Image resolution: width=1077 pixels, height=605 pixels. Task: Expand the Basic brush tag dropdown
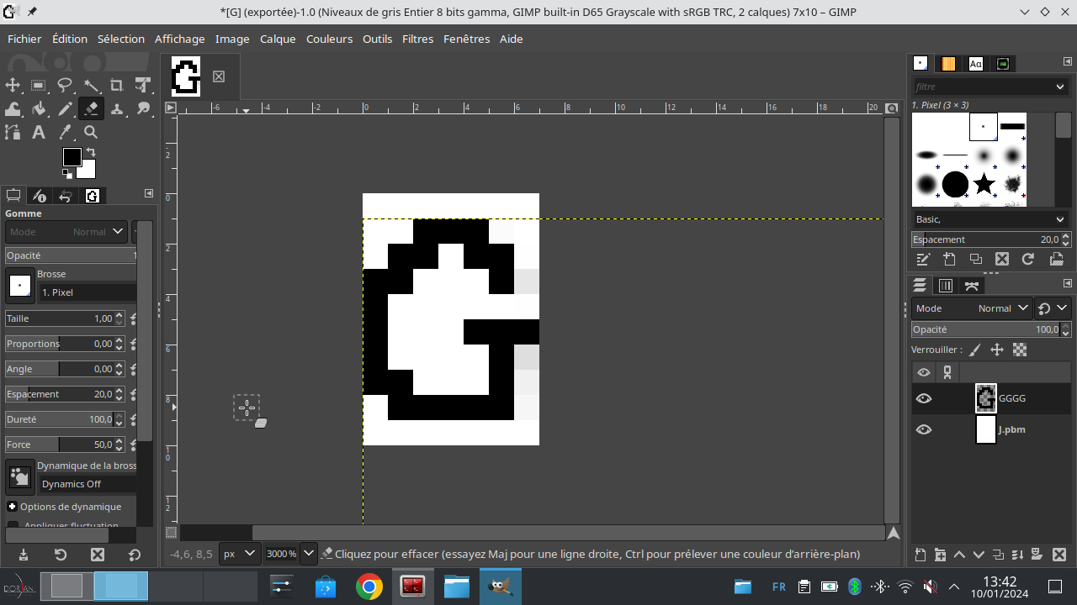[1059, 219]
